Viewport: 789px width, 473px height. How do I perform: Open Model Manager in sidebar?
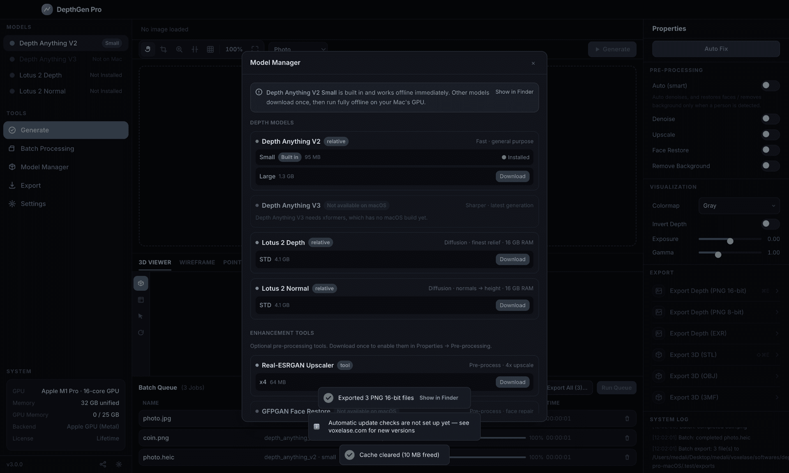click(66, 167)
